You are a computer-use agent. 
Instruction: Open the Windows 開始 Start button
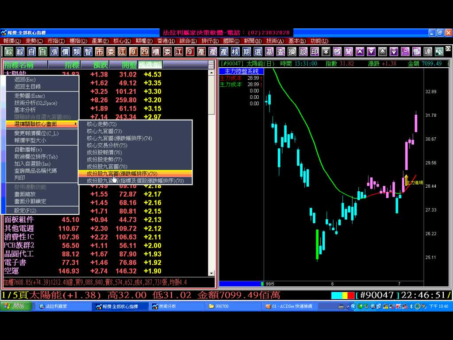(16, 306)
